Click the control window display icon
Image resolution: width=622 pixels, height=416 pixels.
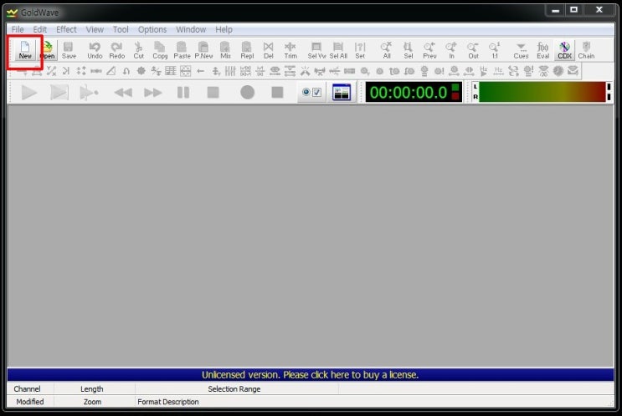[x=342, y=92]
